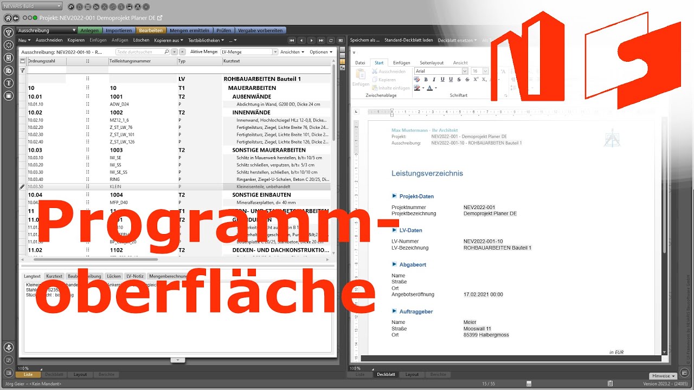Click the calculator icon in left sidebar
This screenshot has height=390, width=694.
point(9,58)
